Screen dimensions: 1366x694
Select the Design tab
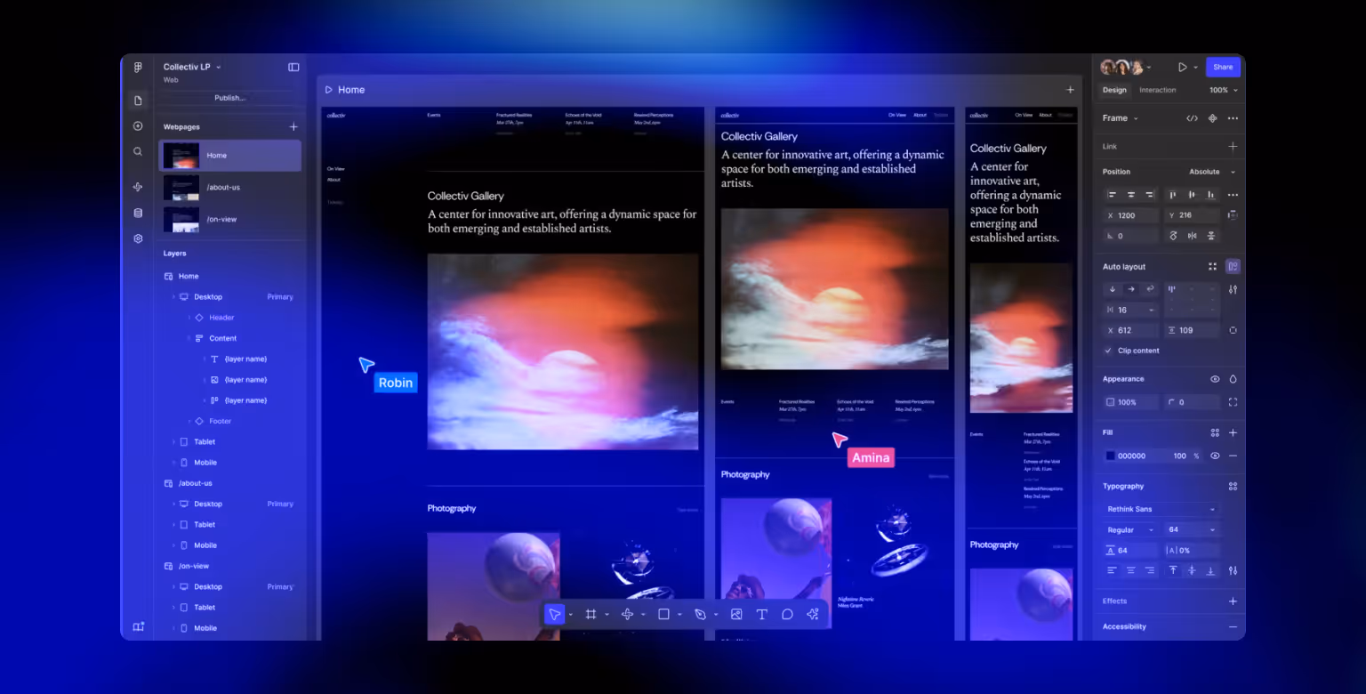1114,90
